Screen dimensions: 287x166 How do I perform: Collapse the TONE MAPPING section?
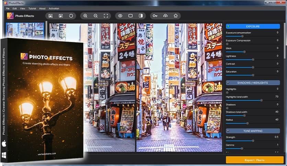253,131
